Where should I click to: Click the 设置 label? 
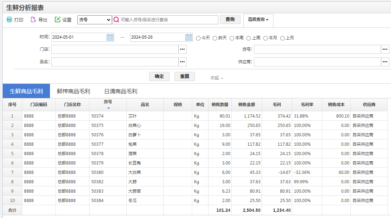[67, 20]
